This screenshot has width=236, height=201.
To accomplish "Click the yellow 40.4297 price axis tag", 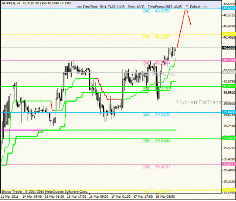I will click(229, 34).
